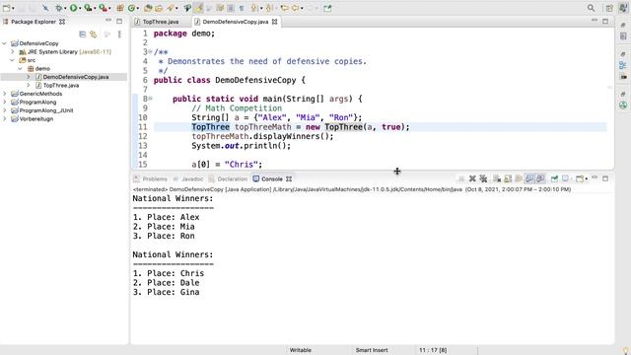
Task: Toggle Show Console on Standard Out change
Action: pyautogui.click(x=529, y=178)
